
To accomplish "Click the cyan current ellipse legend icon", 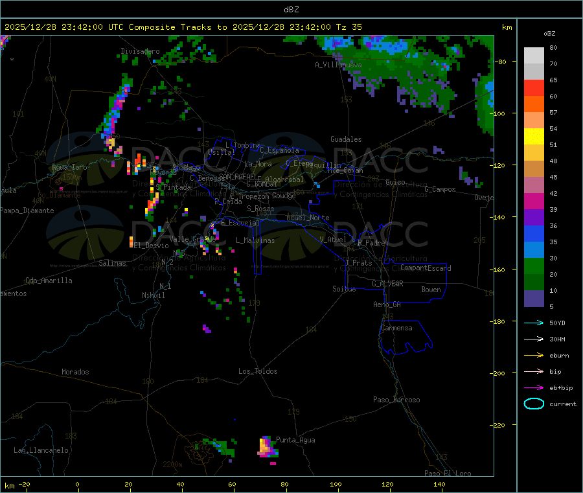I will (x=534, y=404).
